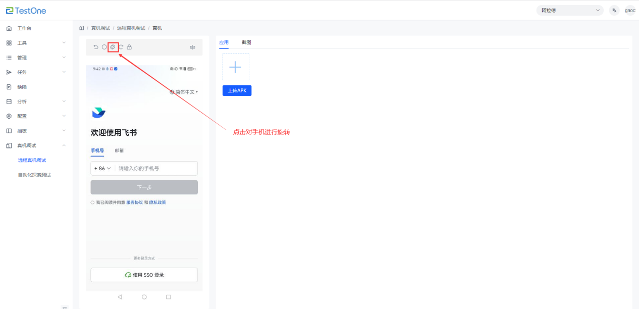Image resolution: width=639 pixels, height=309 pixels.
Task: Open the 隐私政策 link
Action: [157, 202]
